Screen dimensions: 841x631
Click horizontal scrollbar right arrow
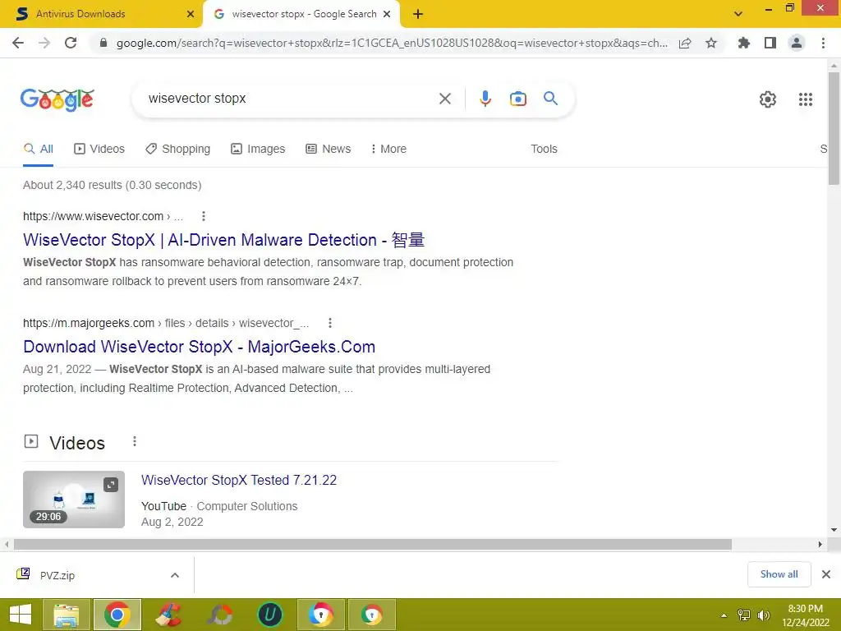tap(820, 545)
